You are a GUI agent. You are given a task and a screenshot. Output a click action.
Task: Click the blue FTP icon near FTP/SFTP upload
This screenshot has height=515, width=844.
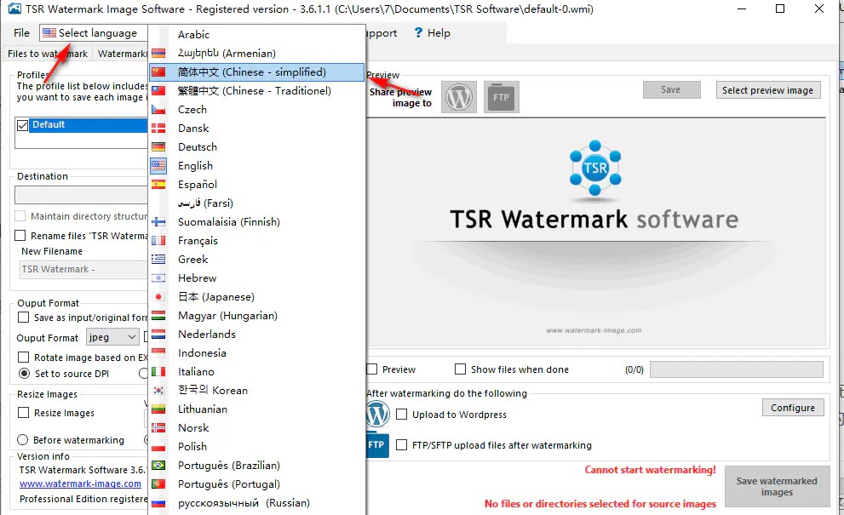click(377, 445)
